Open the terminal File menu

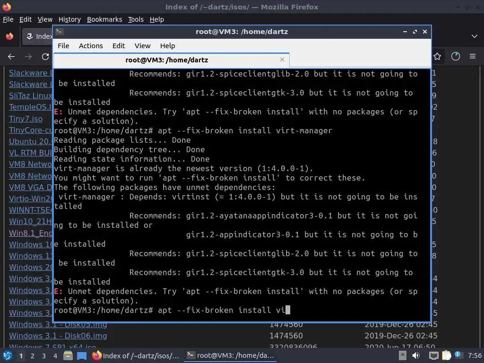pyautogui.click(x=63, y=46)
